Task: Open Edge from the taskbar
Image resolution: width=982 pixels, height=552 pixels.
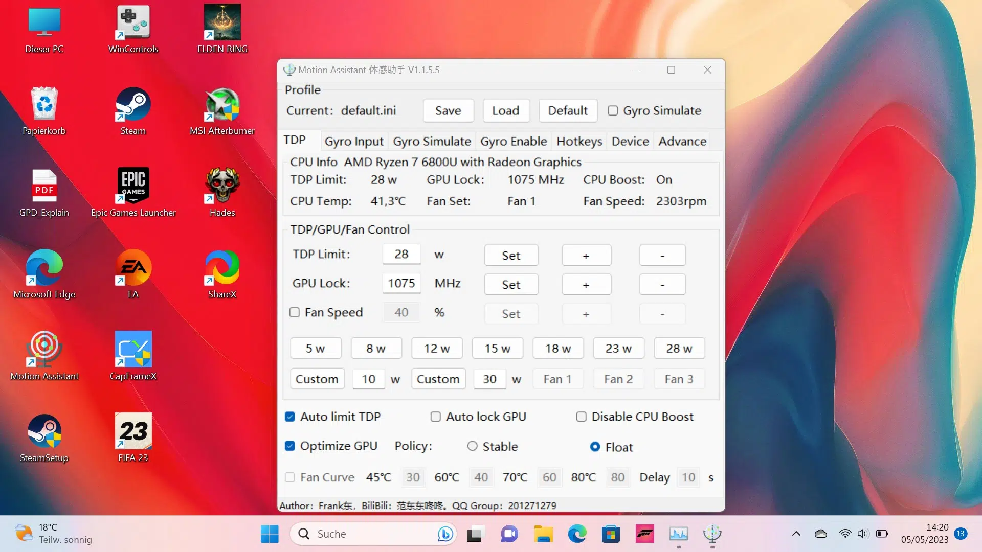Action: click(x=577, y=534)
